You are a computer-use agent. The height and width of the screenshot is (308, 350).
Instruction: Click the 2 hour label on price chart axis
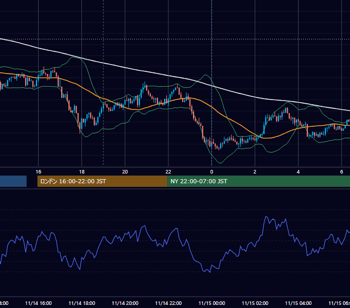(255, 172)
